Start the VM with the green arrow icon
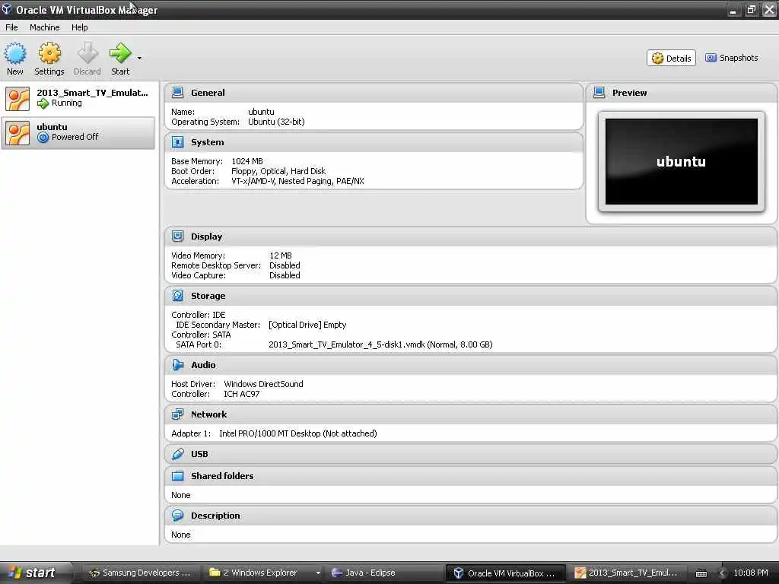 (119, 53)
